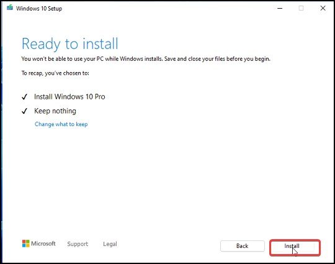335x264 pixels.
Task: Go back with the Back button
Action: pos(243,246)
